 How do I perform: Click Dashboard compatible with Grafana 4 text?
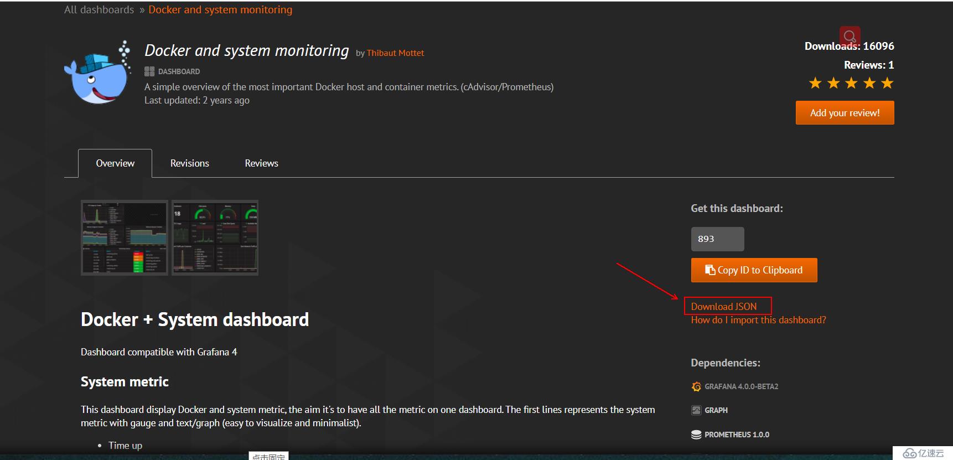point(159,352)
